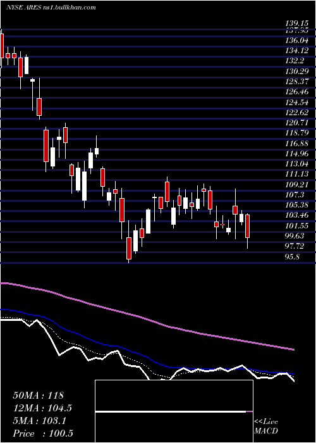
Task: Click the 124.54 price axis label
Action: 296,102
